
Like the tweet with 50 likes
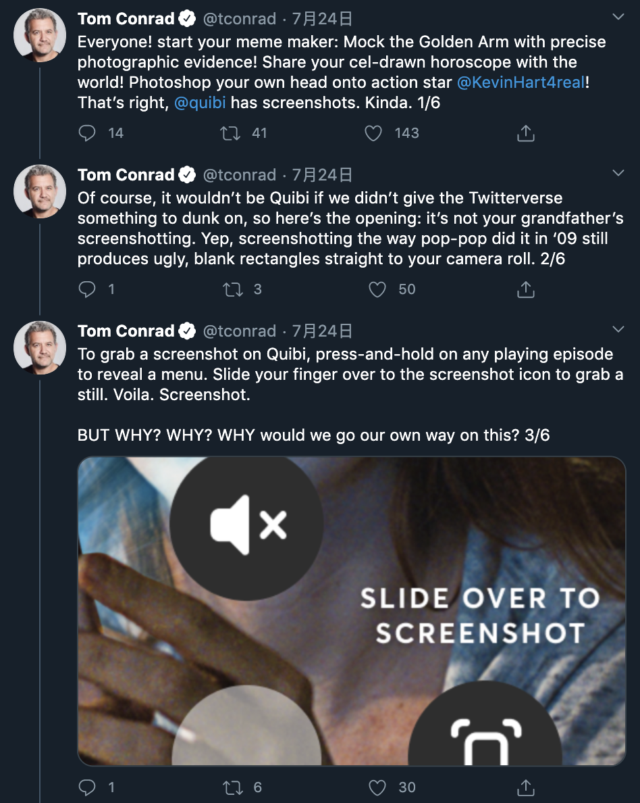click(x=377, y=289)
